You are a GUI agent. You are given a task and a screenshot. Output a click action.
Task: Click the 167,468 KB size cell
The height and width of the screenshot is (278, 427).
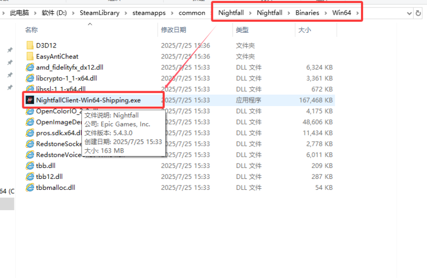click(316, 100)
